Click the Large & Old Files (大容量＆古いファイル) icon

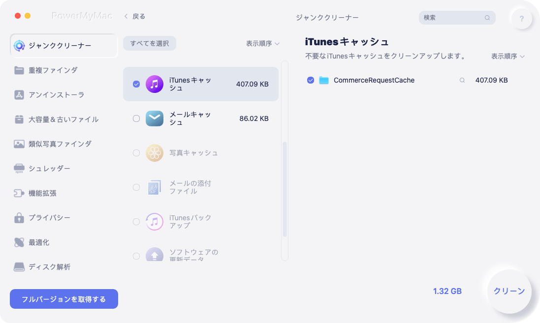[19, 119]
